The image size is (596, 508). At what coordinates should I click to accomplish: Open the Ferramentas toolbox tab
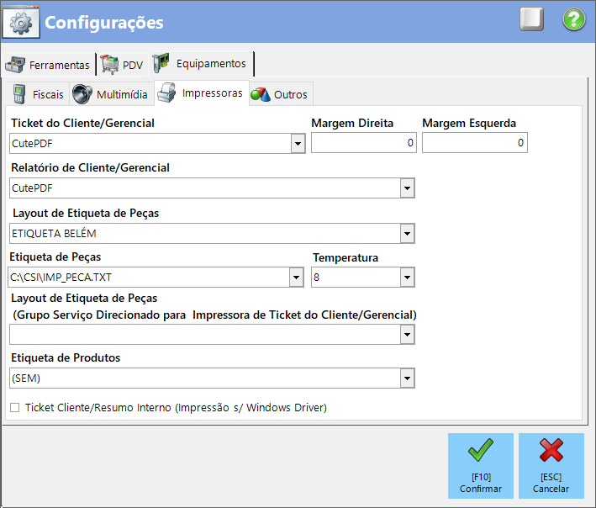(x=48, y=65)
